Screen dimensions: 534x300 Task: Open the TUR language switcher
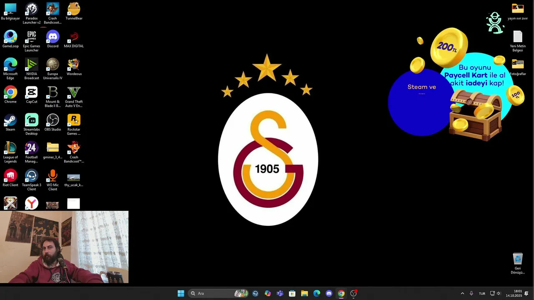[482, 293]
